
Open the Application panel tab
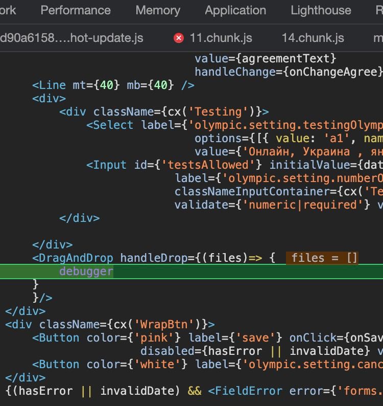click(x=235, y=11)
